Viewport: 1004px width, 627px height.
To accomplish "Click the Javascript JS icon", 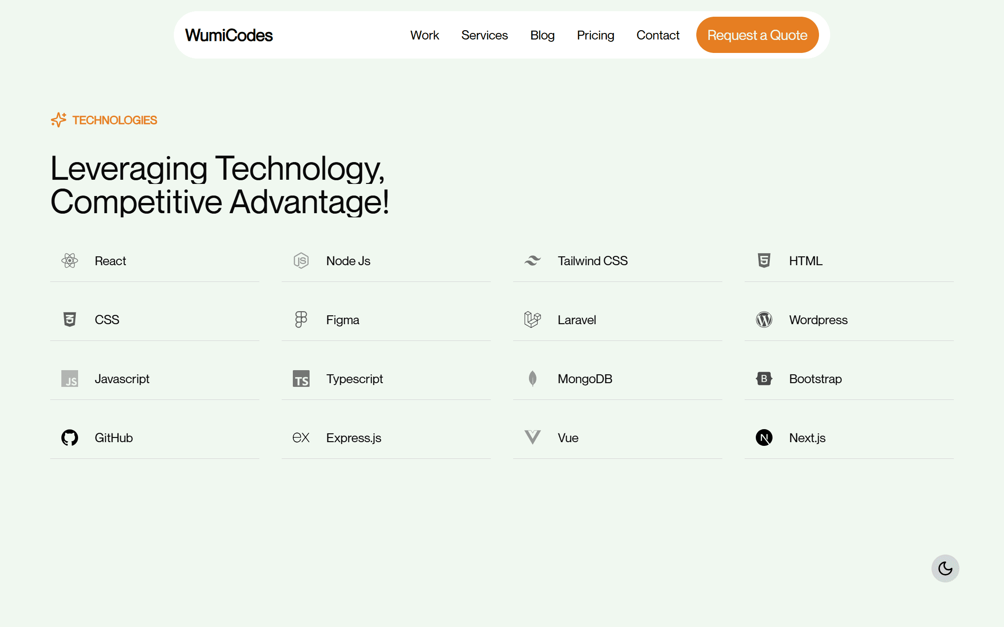I will pos(70,379).
